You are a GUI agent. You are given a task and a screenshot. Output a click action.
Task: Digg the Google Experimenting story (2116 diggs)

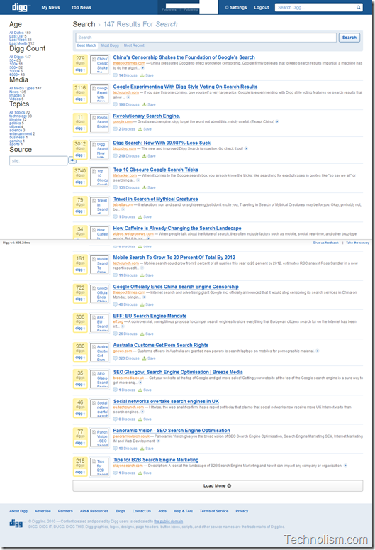tap(80, 99)
